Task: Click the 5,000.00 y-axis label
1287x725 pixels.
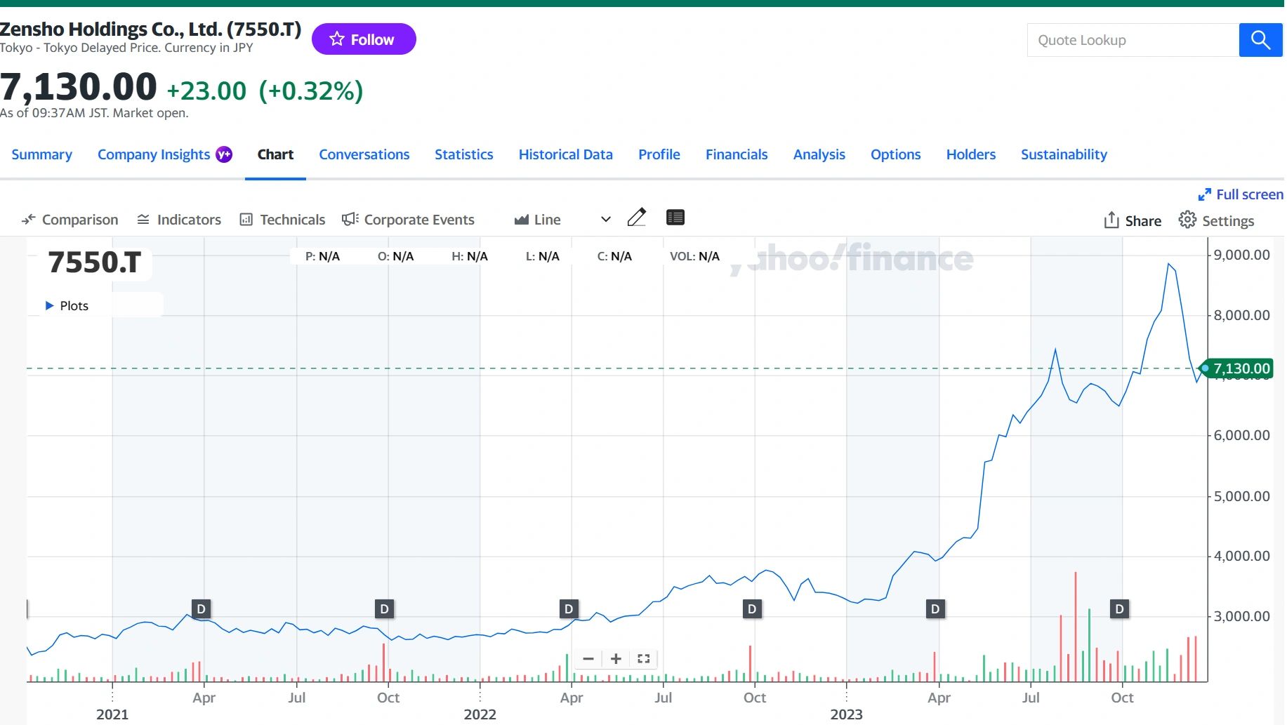Action: coord(1242,496)
